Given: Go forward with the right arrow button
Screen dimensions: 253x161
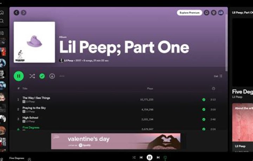Looking at the screenshot, I should pyautogui.click(x=24, y=13).
